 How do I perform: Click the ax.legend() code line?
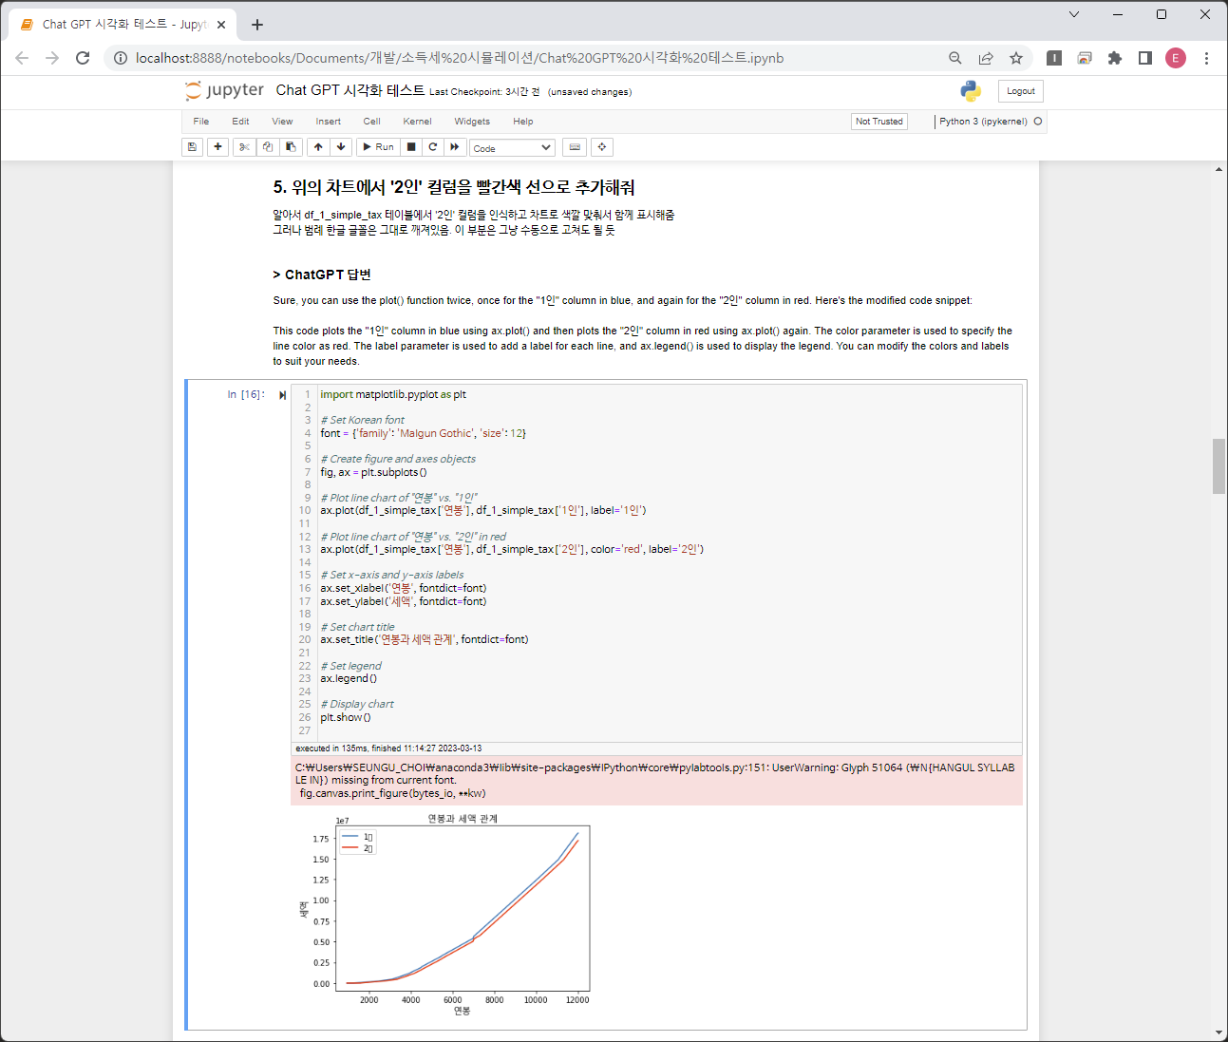pos(349,678)
